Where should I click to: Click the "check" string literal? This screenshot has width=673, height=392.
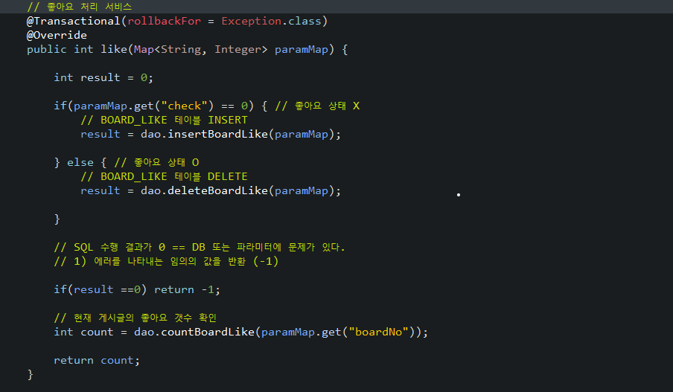(x=184, y=106)
